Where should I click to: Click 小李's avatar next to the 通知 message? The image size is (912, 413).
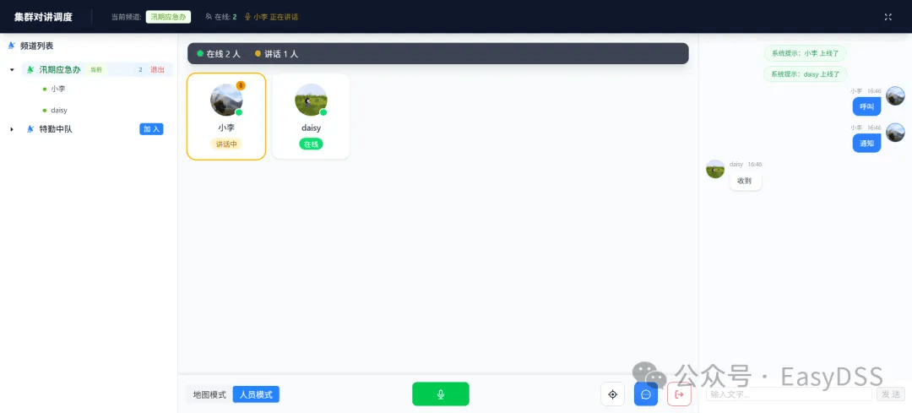click(x=895, y=133)
